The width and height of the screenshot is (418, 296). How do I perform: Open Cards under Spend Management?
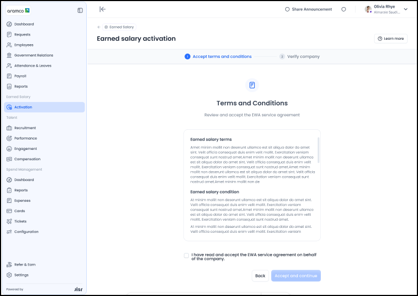coord(19,211)
